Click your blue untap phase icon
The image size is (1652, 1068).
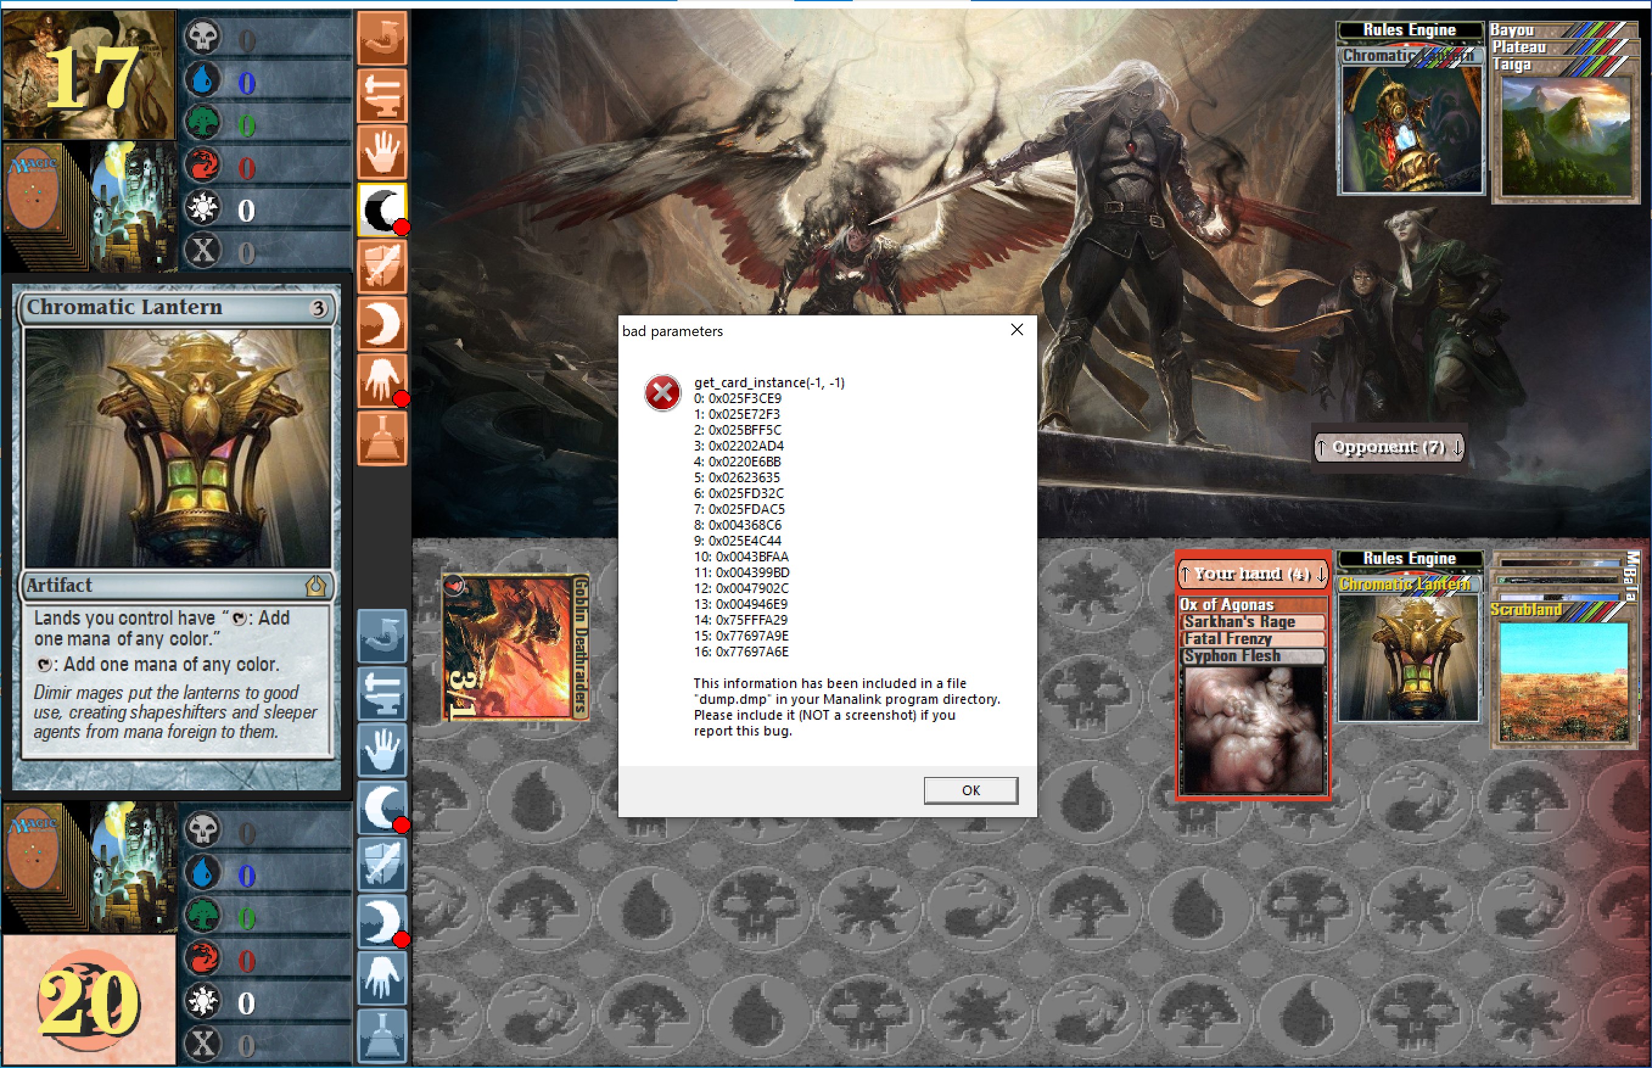click(x=382, y=636)
